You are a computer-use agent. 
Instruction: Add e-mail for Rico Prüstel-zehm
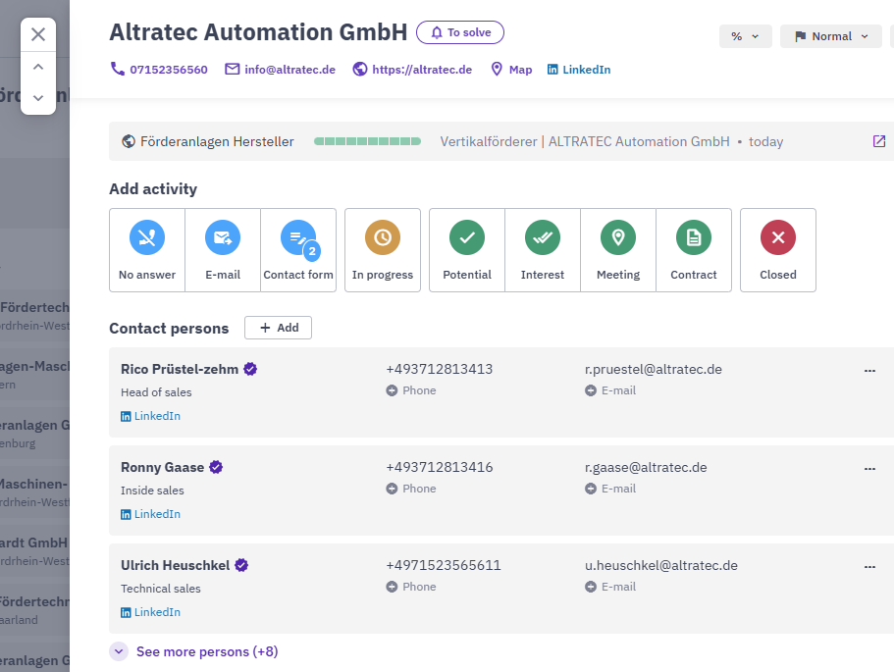coord(610,390)
